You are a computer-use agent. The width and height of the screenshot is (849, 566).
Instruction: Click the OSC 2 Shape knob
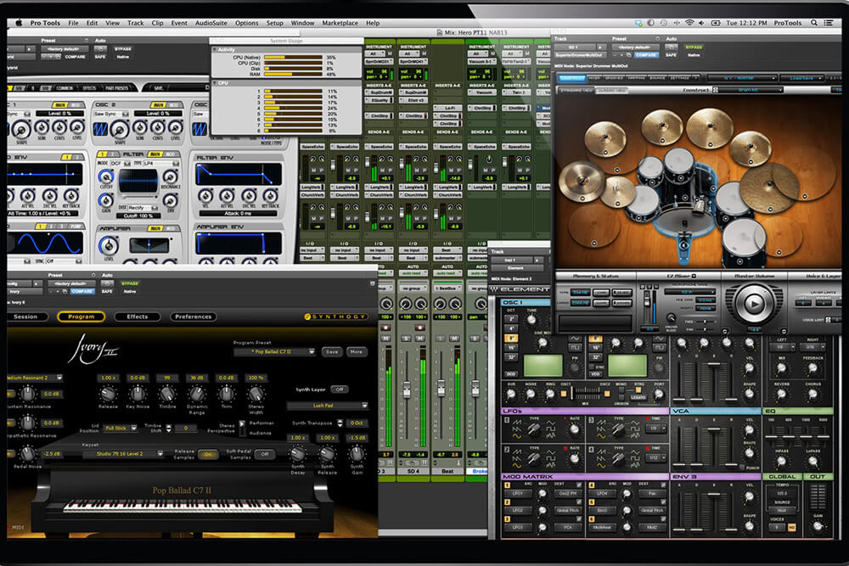(x=120, y=129)
